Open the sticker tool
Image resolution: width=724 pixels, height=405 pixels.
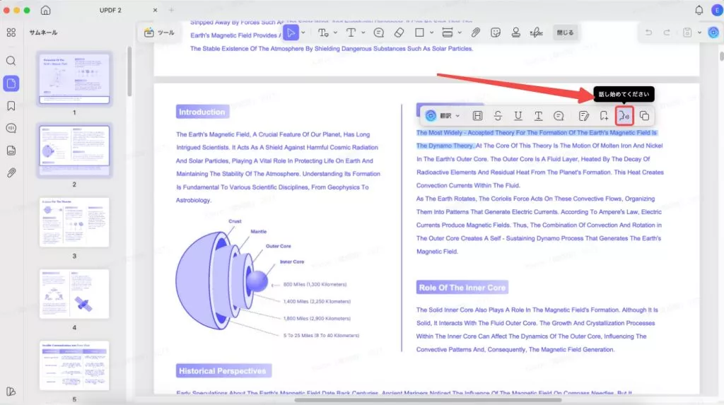[x=496, y=33]
